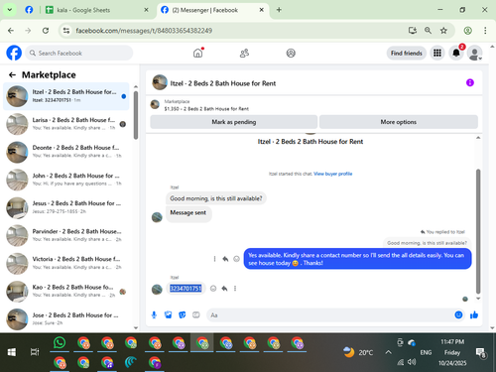This screenshot has height=372, width=496.
Task: Reload the page
Action: pyautogui.click(x=46, y=31)
